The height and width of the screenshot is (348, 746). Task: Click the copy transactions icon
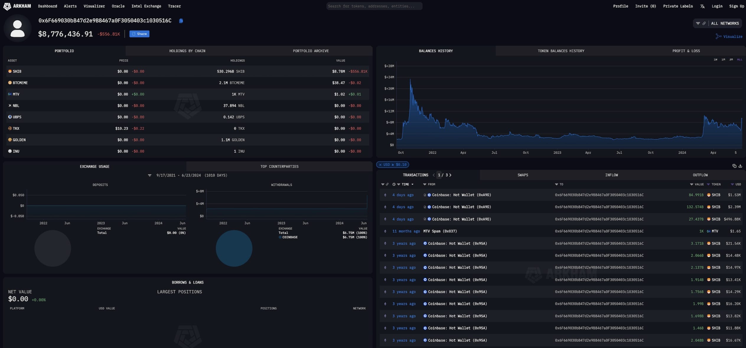pos(734,166)
